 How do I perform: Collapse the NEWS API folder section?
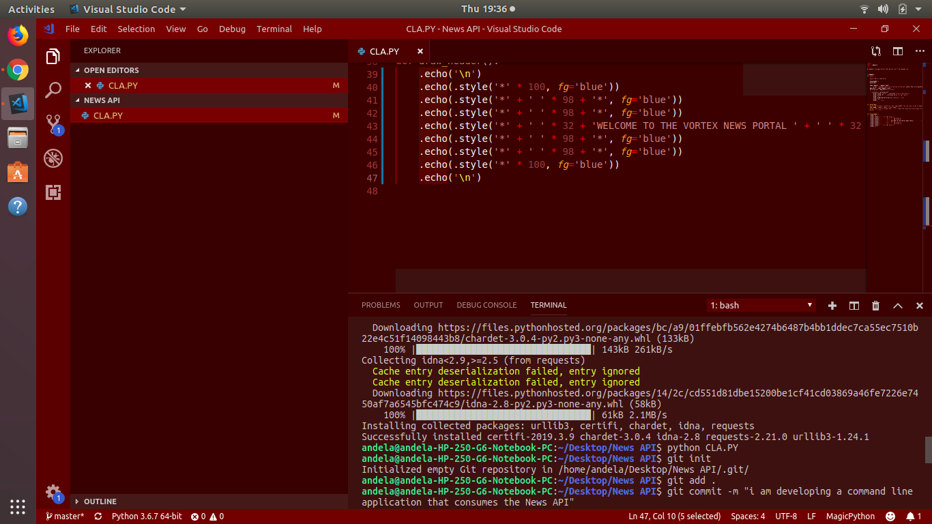209,100
